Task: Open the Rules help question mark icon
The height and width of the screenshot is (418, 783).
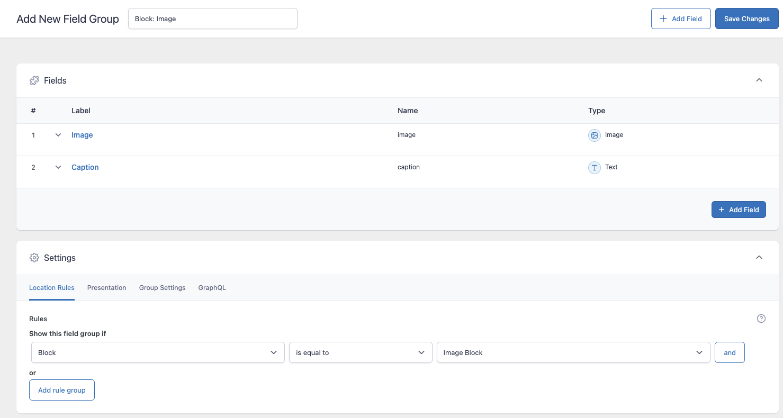Action: [761, 319]
